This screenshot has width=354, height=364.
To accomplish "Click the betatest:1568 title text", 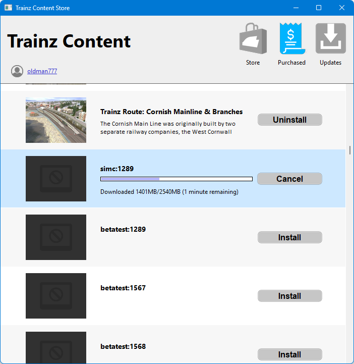I will tap(123, 346).
